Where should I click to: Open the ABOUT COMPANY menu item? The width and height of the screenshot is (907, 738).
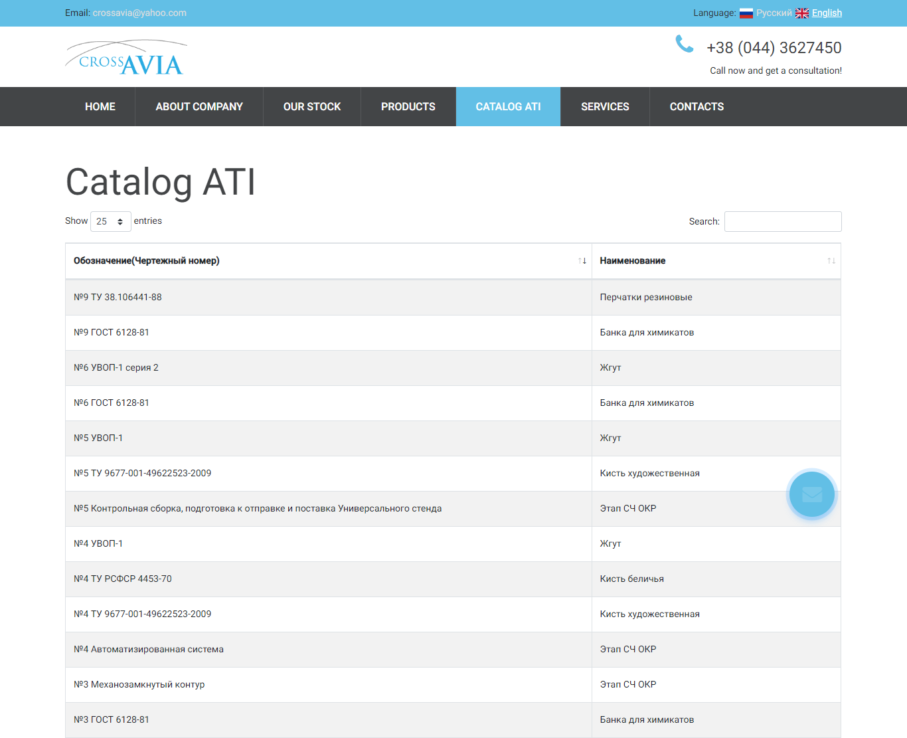click(199, 106)
